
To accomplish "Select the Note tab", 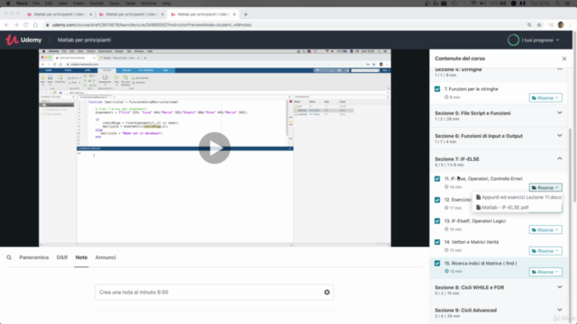I will click(x=81, y=257).
